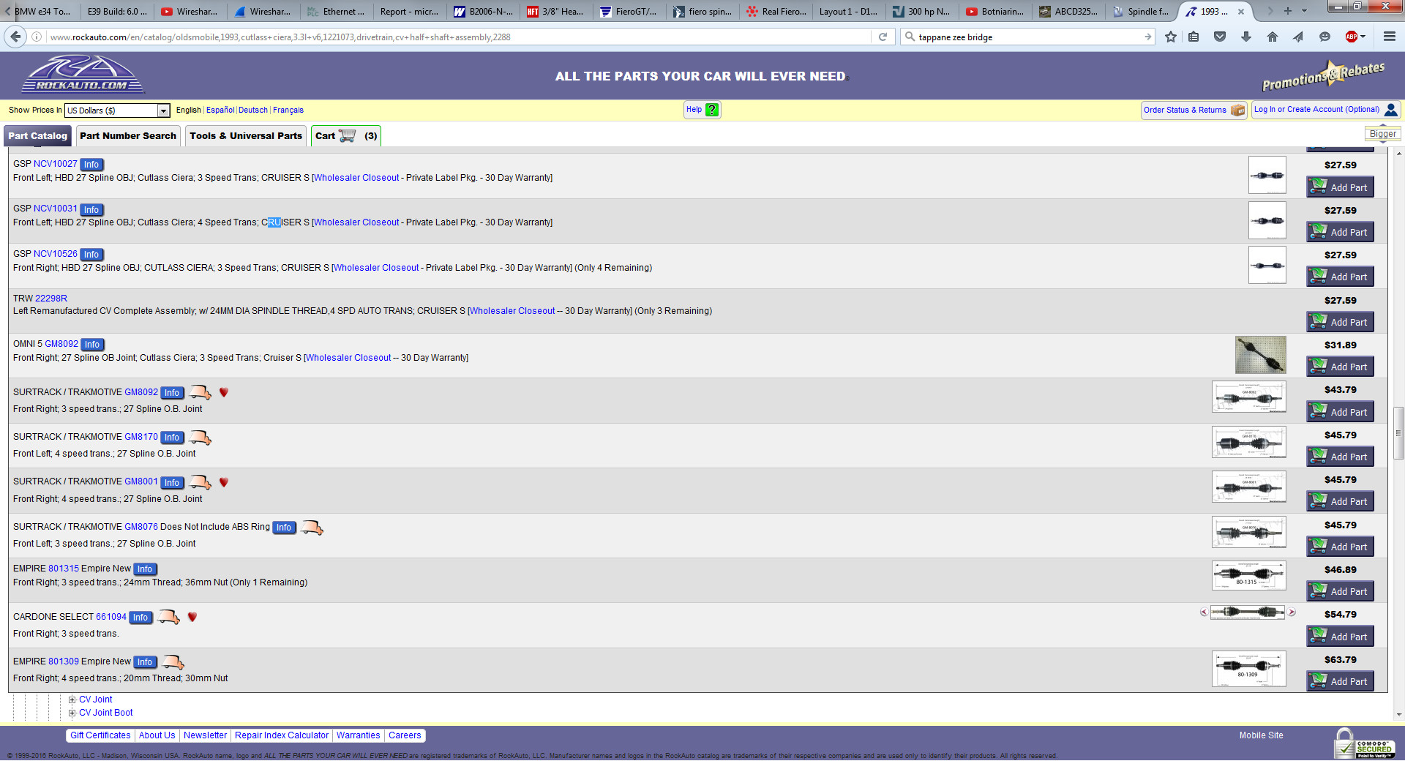Open the EMPIRE 801309 axle thumbnail

click(x=1248, y=669)
